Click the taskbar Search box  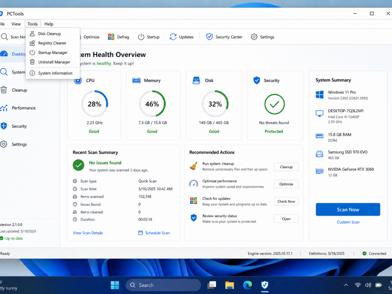(x=163, y=285)
